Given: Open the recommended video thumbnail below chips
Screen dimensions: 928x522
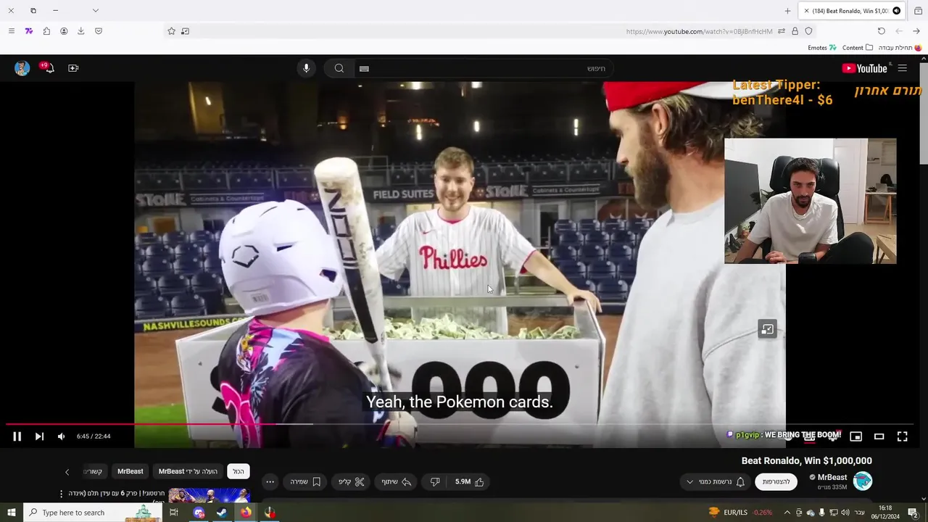Looking at the screenshot, I should coord(210,495).
